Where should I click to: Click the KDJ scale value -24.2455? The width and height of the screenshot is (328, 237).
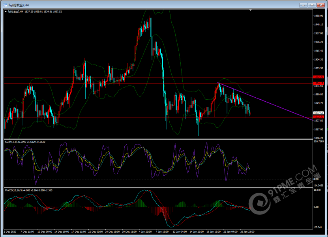(x=319, y=186)
